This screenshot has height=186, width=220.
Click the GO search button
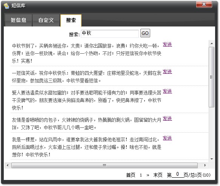(x=145, y=33)
